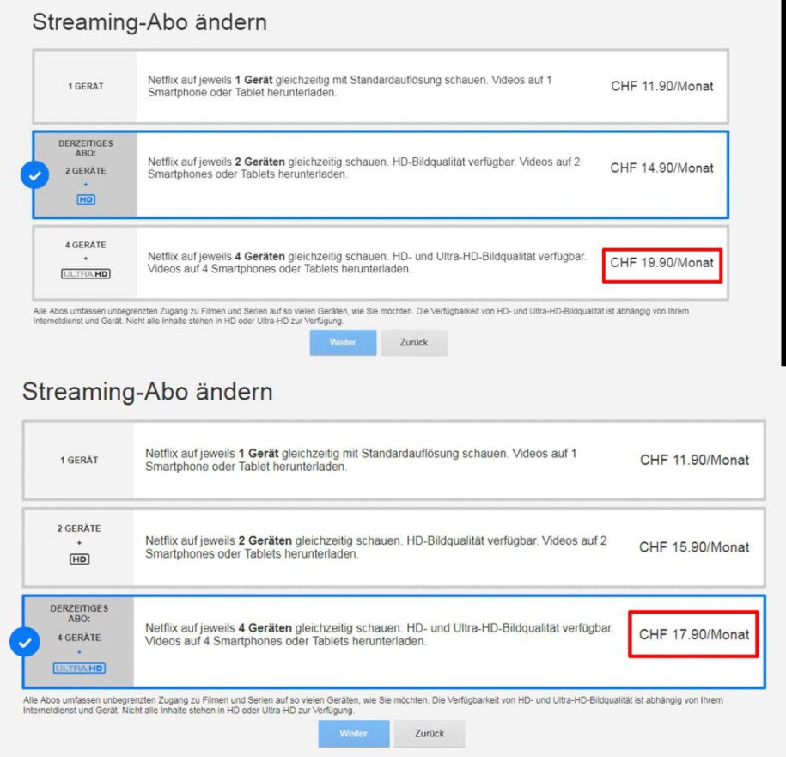Click the upper Streaming-Abo ändern heading

click(x=149, y=23)
